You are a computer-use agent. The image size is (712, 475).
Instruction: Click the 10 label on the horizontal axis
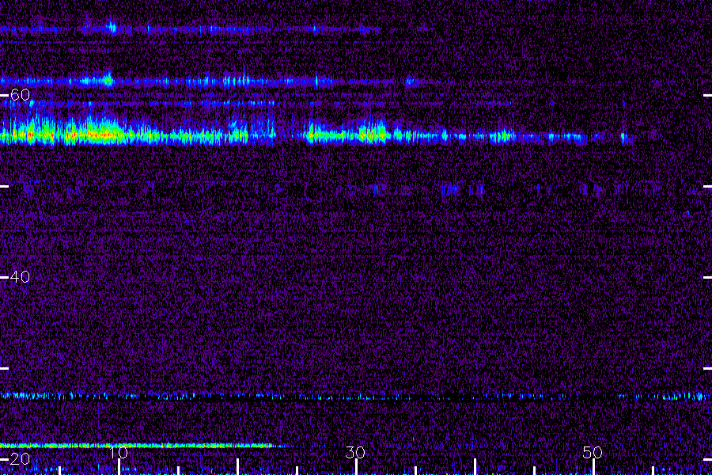(119, 452)
